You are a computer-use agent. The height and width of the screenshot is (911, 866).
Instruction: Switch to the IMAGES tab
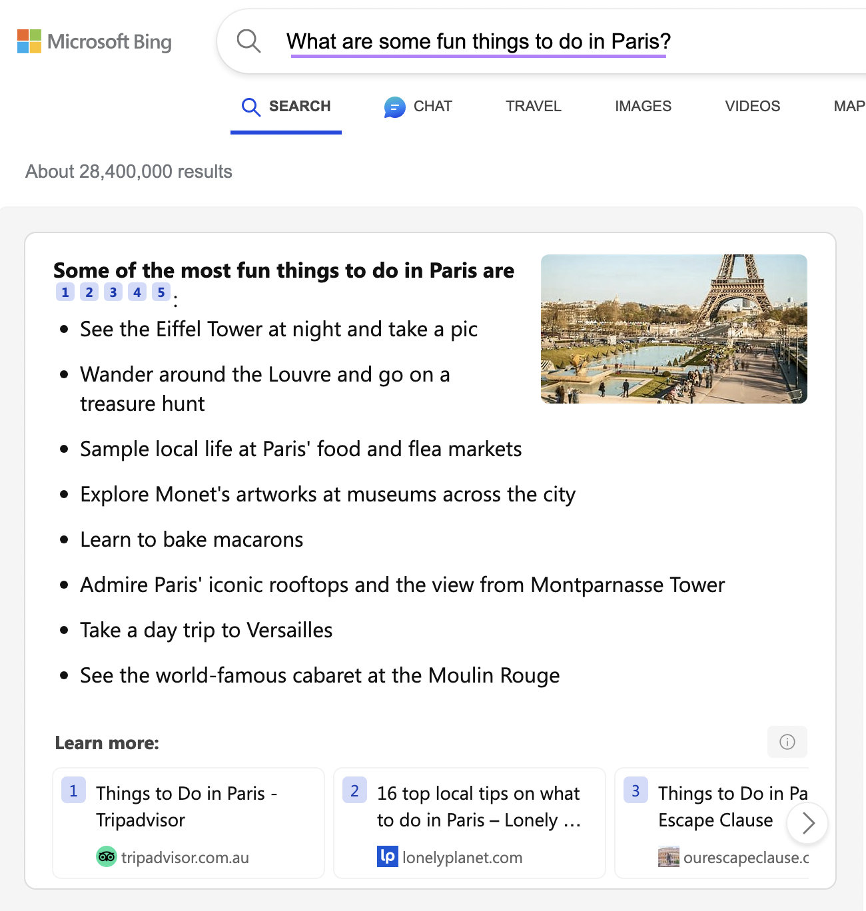click(643, 107)
